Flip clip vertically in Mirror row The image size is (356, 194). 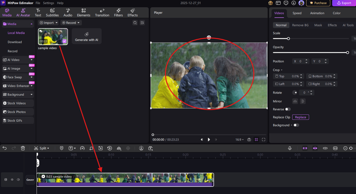(x=303, y=101)
